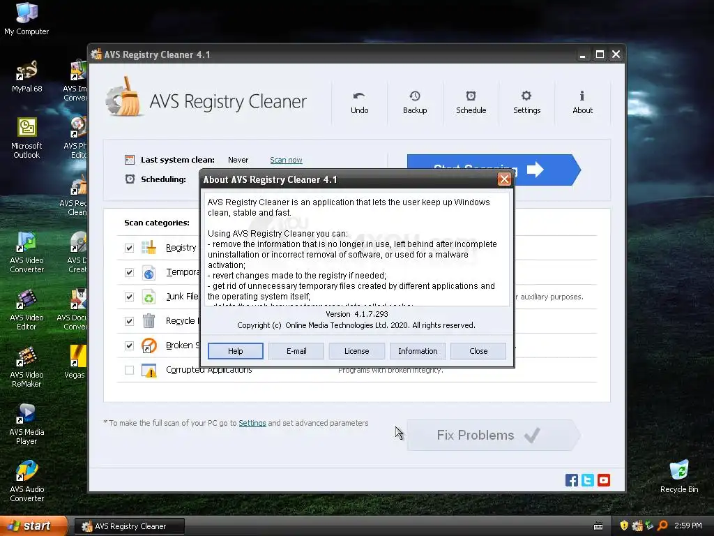Click the Fix Problems button
The image size is (714, 536).
[x=494, y=435]
